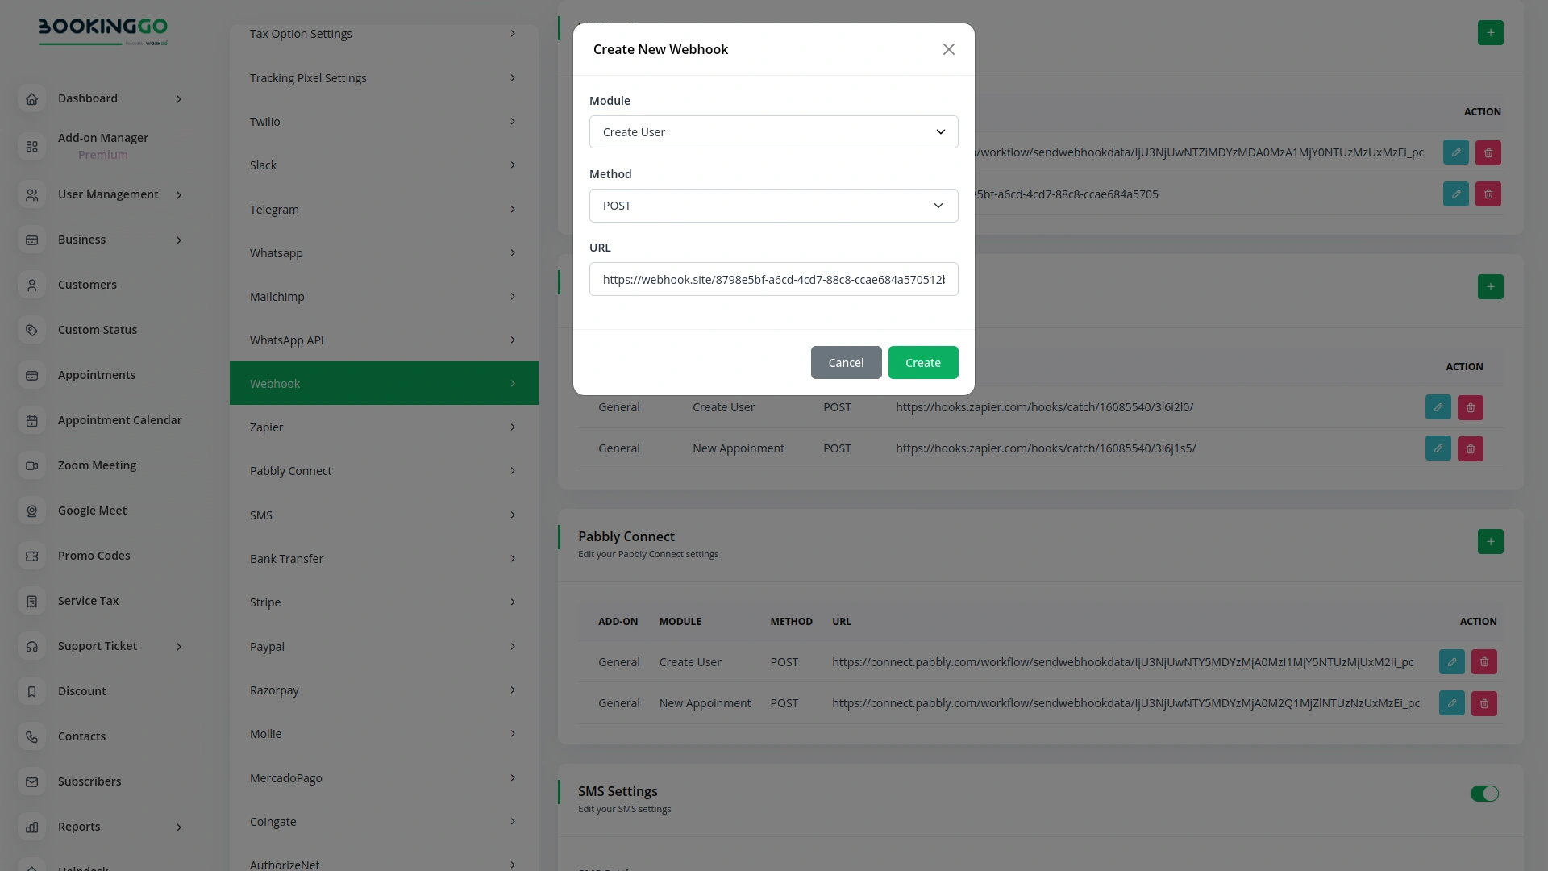The width and height of the screenshot is (1548, 871).
Task: Edit the Create User Zapier webhook
Action: click(1438, 407)
